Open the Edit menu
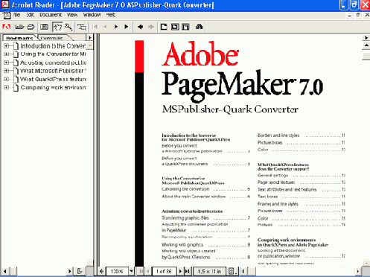The height and width of the screenshot is (277, 370). [x=30, y=15]
